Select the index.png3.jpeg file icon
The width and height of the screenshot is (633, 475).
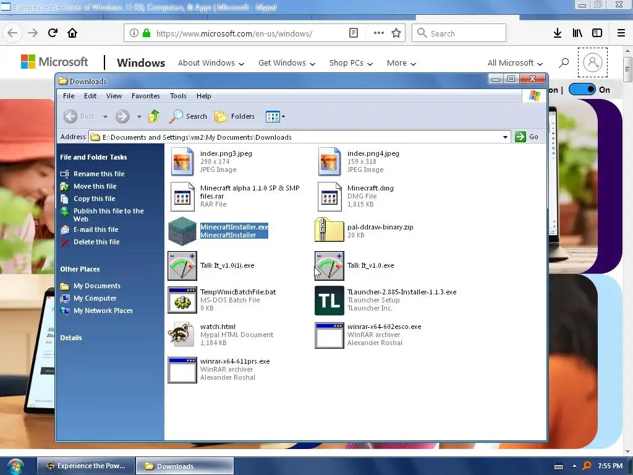click(x=182, y=161)
